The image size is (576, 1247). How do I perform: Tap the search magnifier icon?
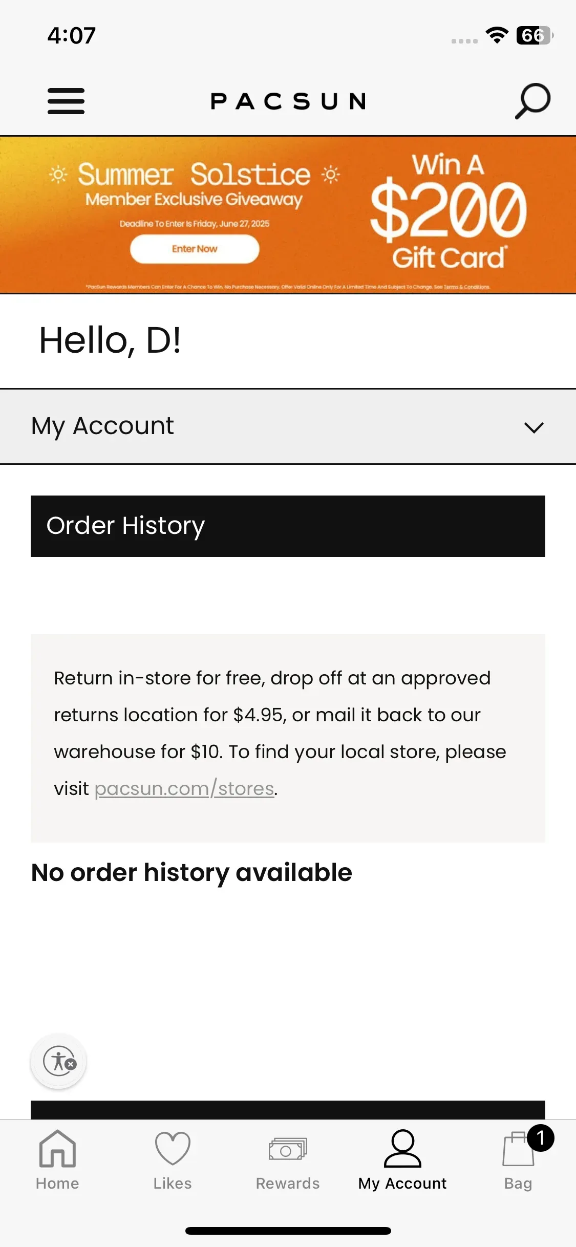532,101
